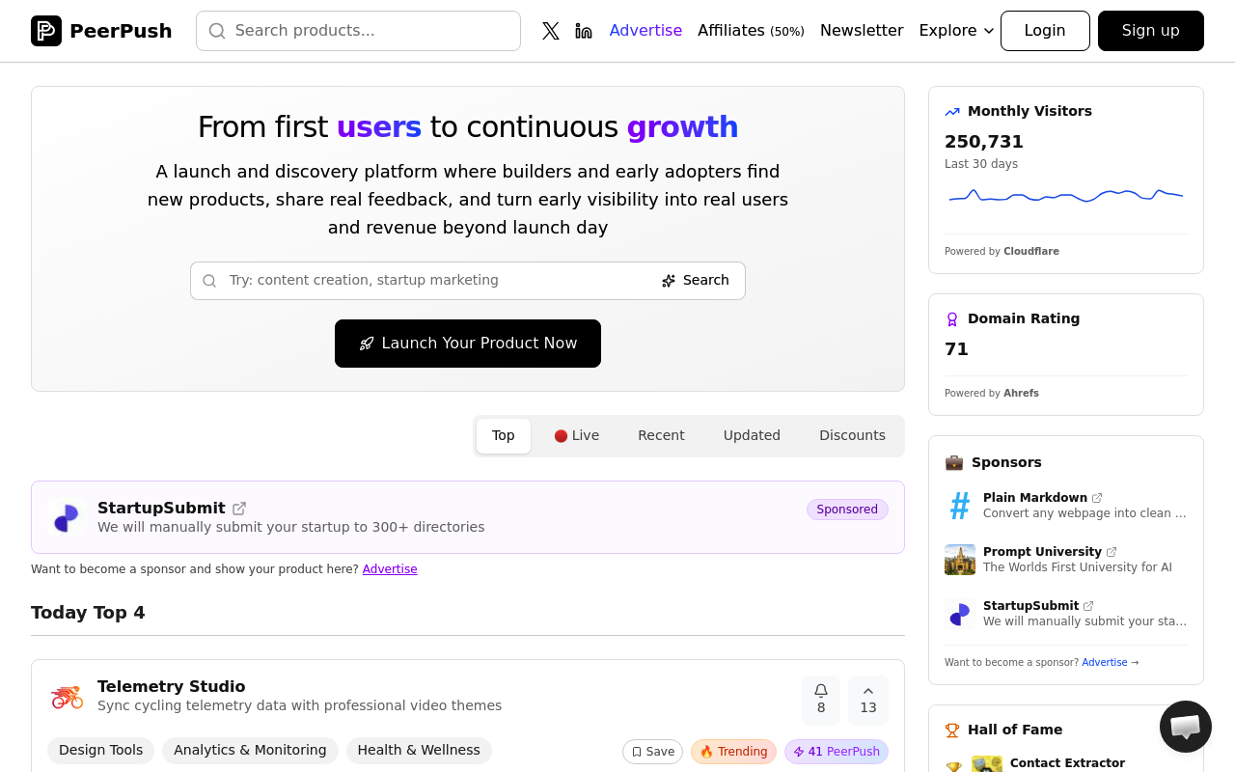This screenshot has height=772, width=1235.
Task: Click the Trending badge
Action: click(x=734, y=752)
